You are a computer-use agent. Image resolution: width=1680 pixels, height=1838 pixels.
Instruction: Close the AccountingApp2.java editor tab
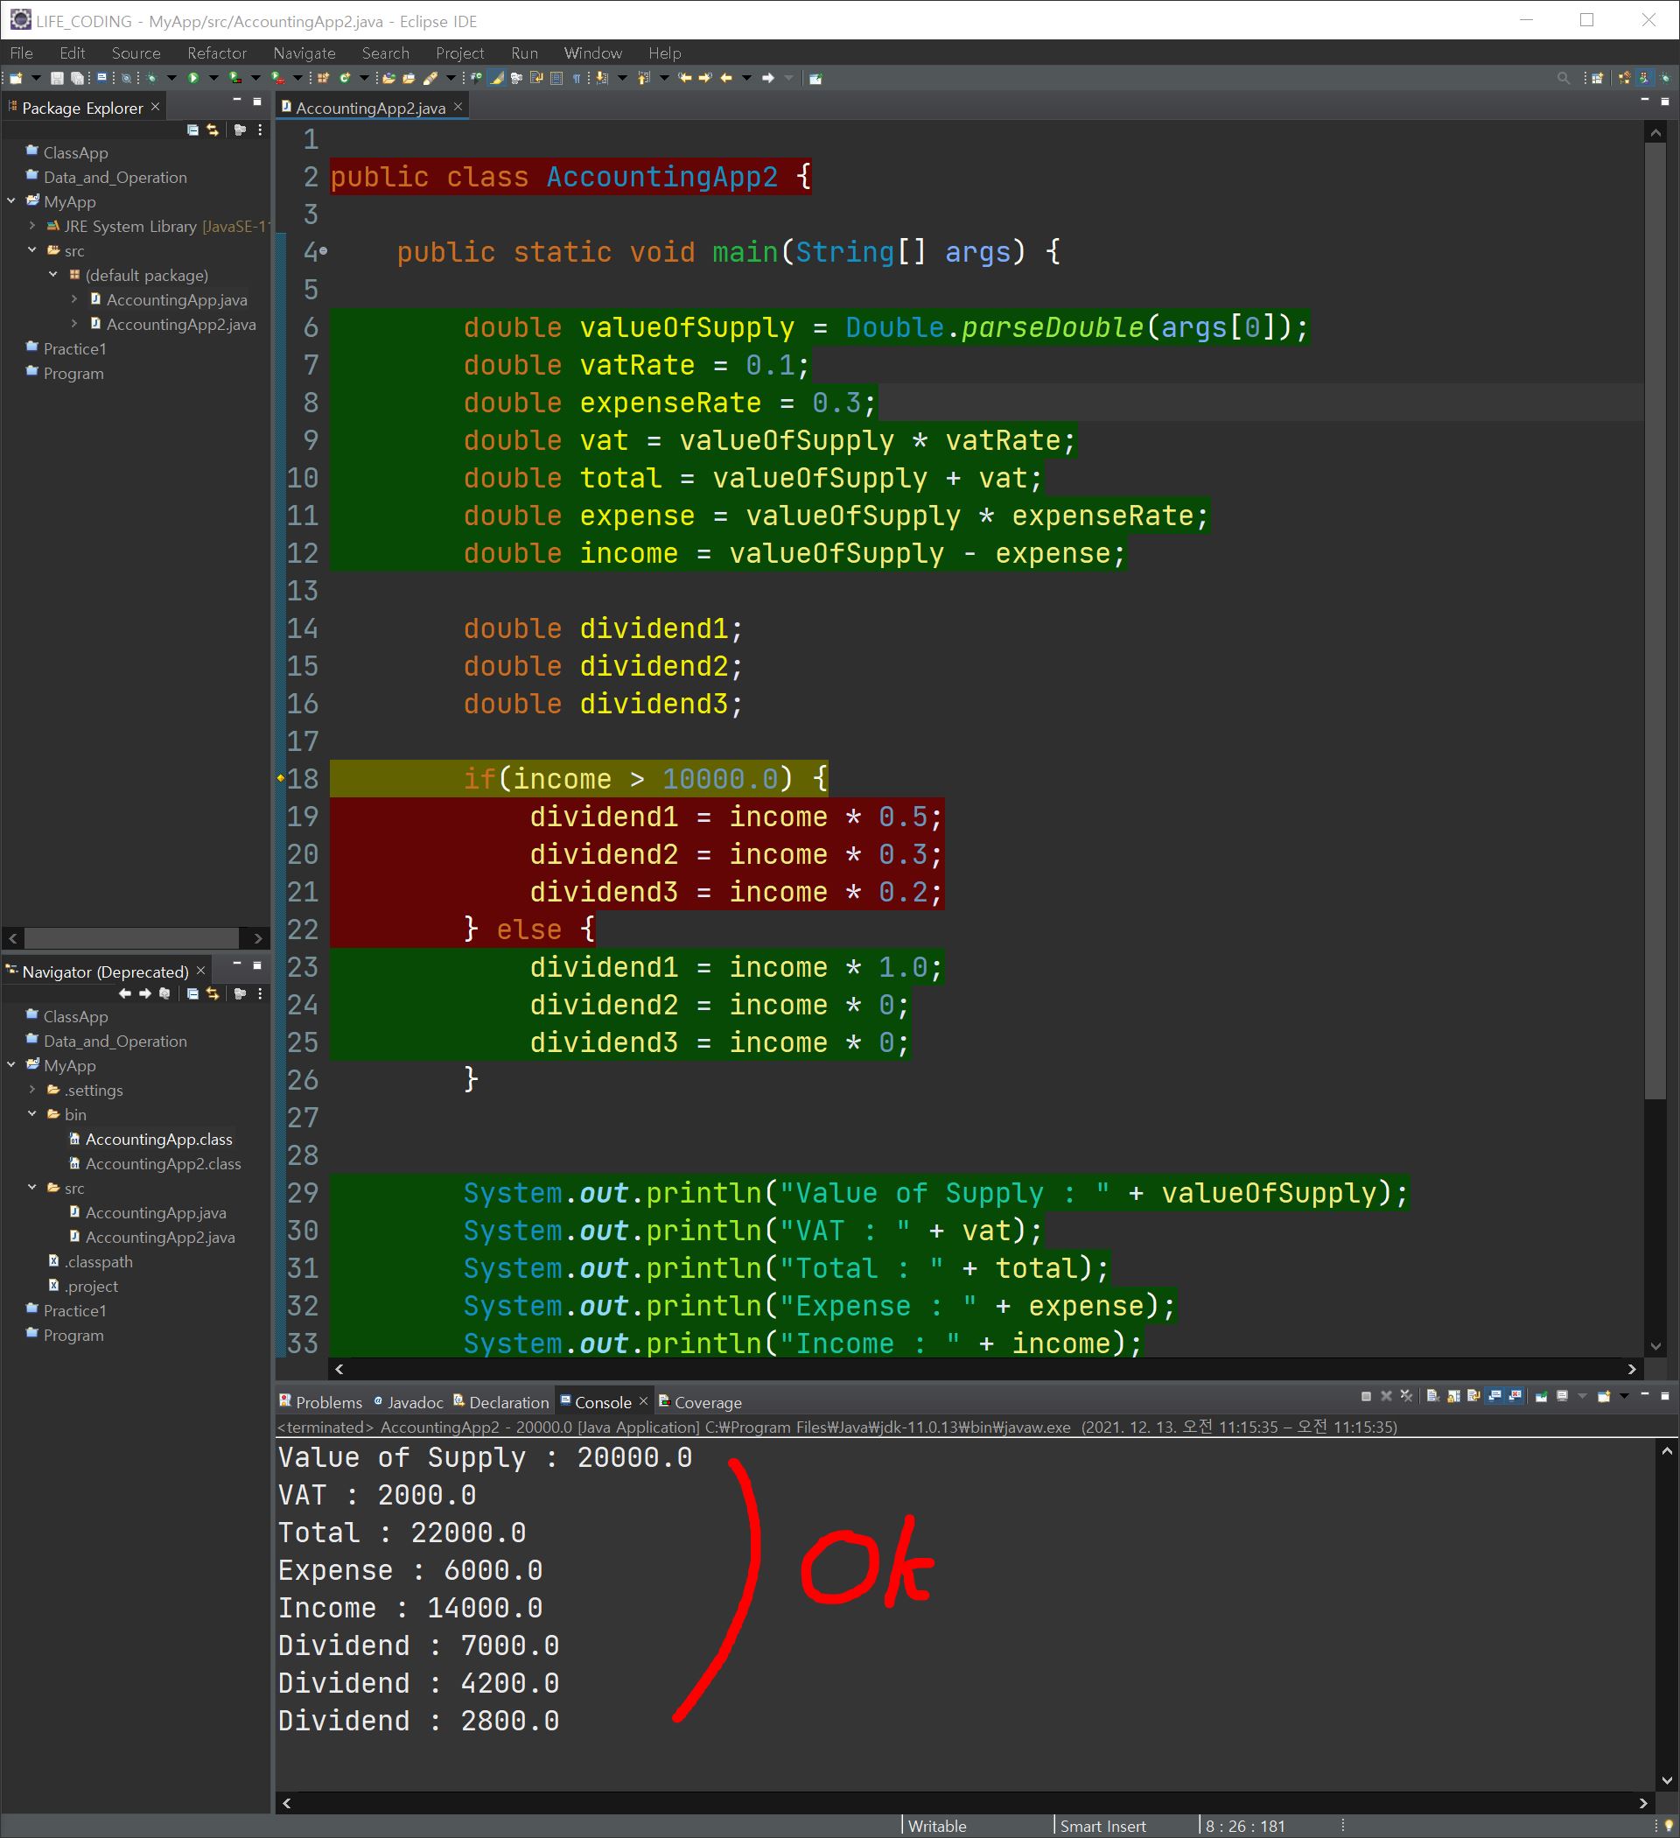[x=458, y=108]
